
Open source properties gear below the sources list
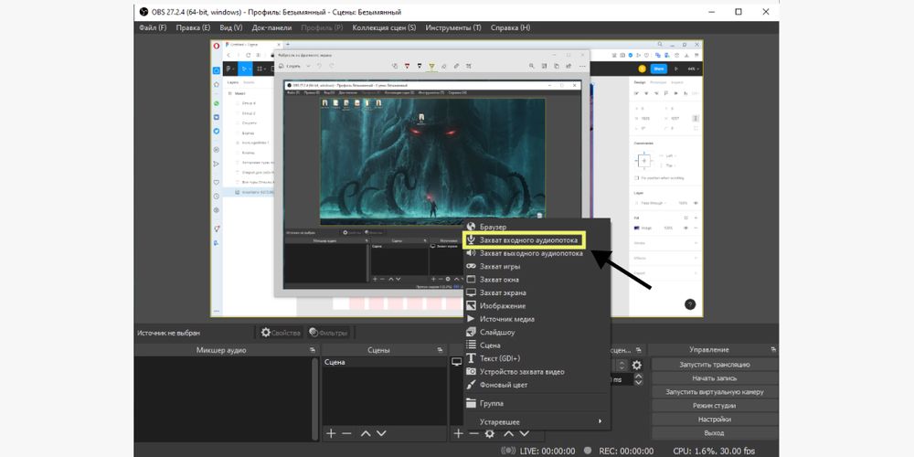pyautogui.click(x=489, y=433)
